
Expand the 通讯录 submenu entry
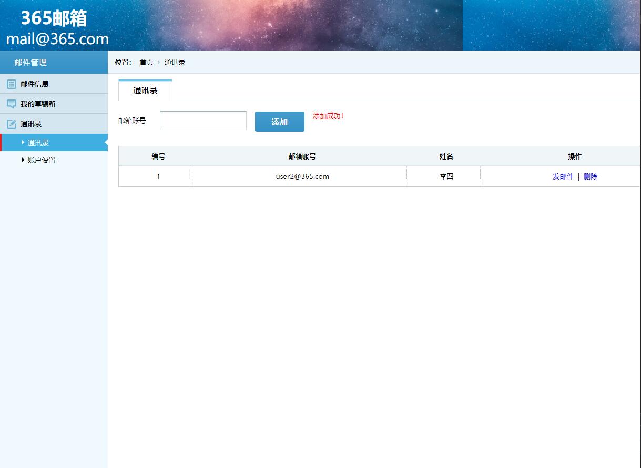37,142
